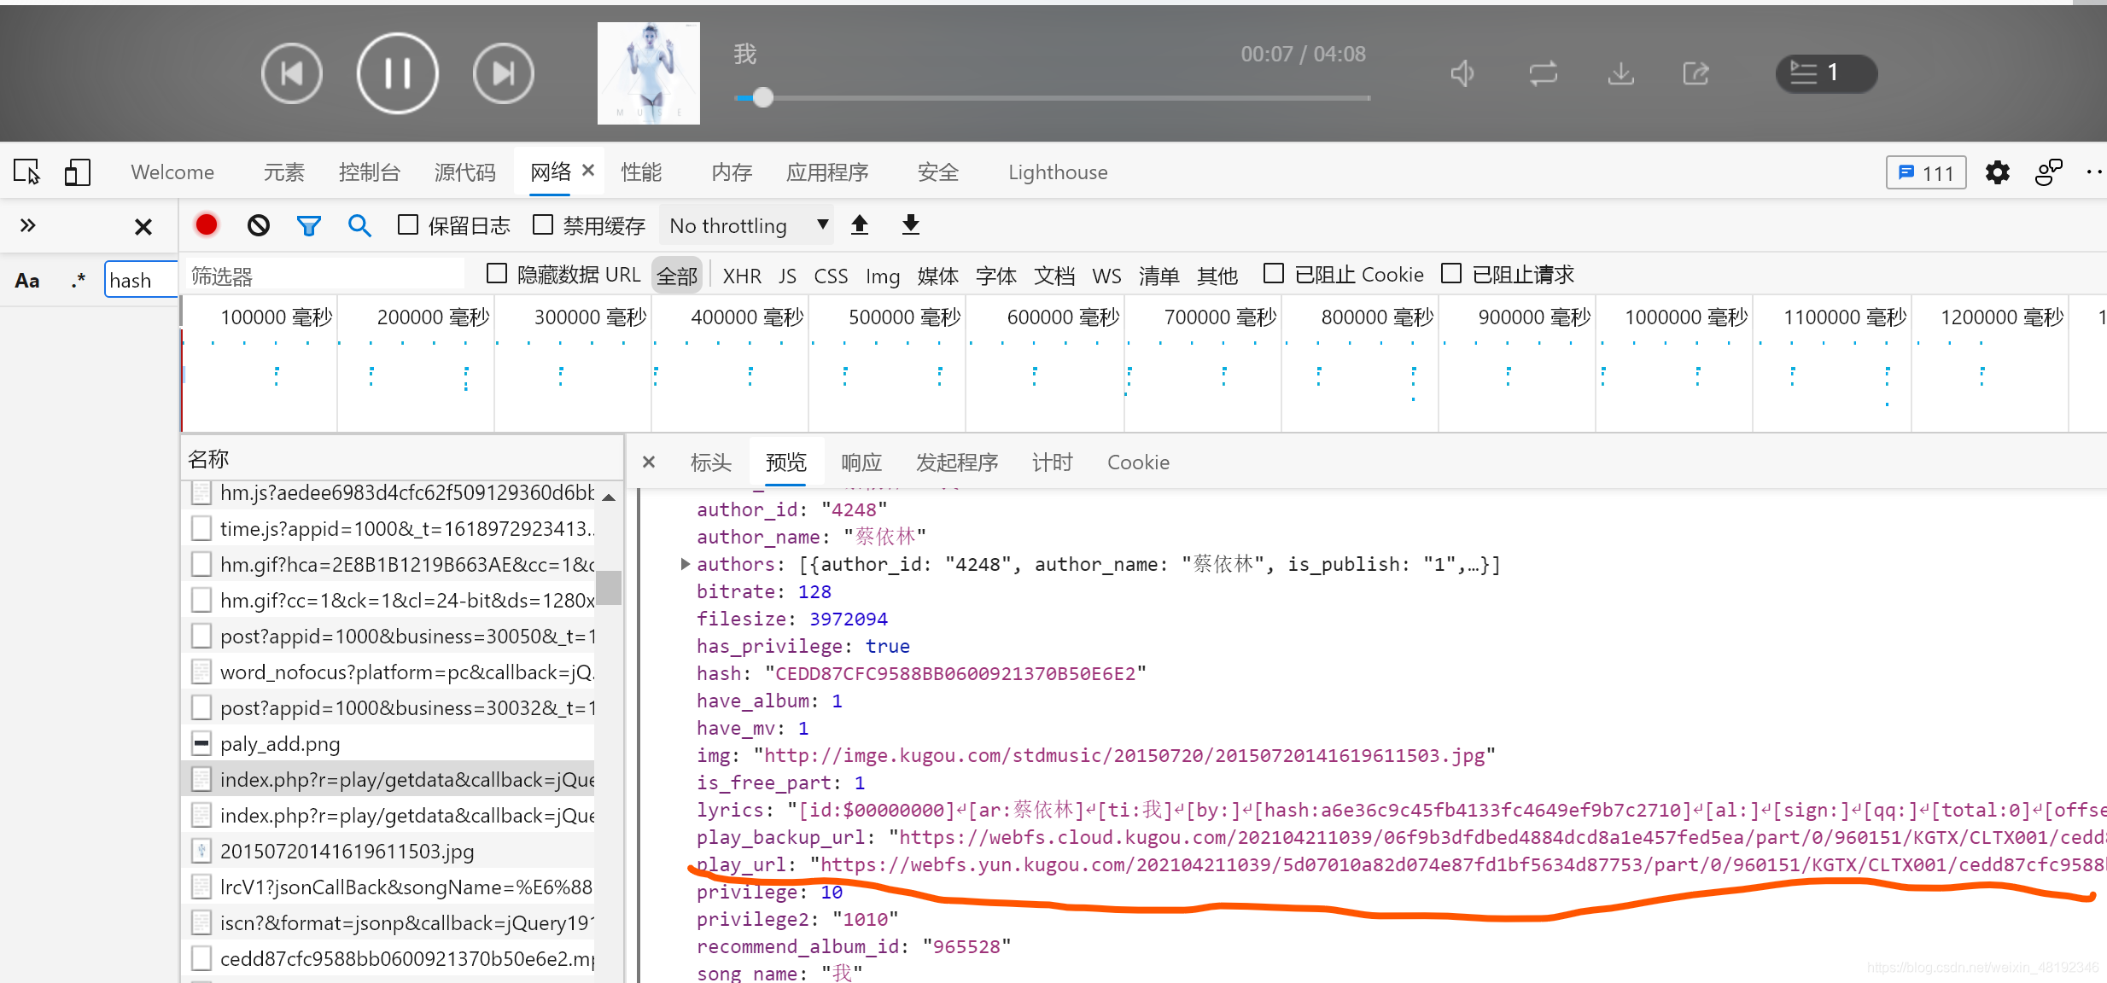Sort requests by 名称 column header
The image size is (2107, 983).
pyautogui.click(x=401, y=459)
